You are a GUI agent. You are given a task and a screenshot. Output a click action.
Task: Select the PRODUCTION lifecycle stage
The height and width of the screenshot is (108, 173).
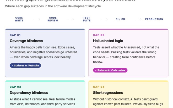(154, 19)
